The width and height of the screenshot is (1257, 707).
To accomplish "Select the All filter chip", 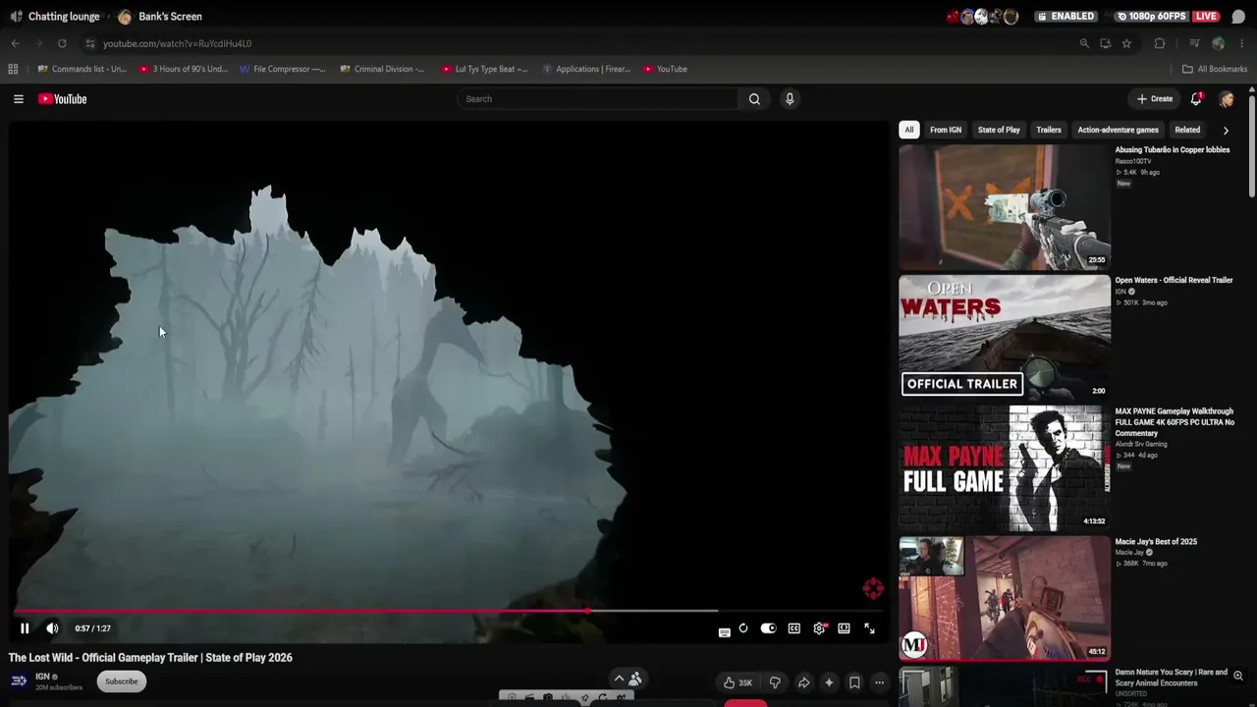I will click(909, 130).
